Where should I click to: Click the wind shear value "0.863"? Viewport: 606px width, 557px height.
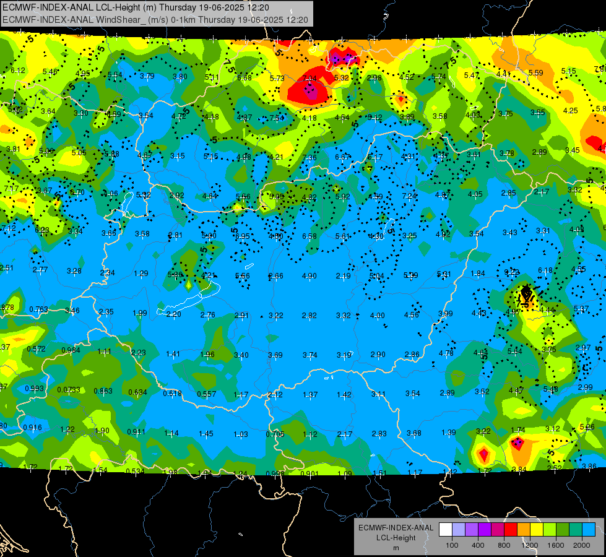pyautogui.click(x=103, y=391)
